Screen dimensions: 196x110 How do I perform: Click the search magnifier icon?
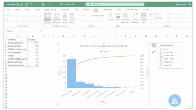coord(90,4)
